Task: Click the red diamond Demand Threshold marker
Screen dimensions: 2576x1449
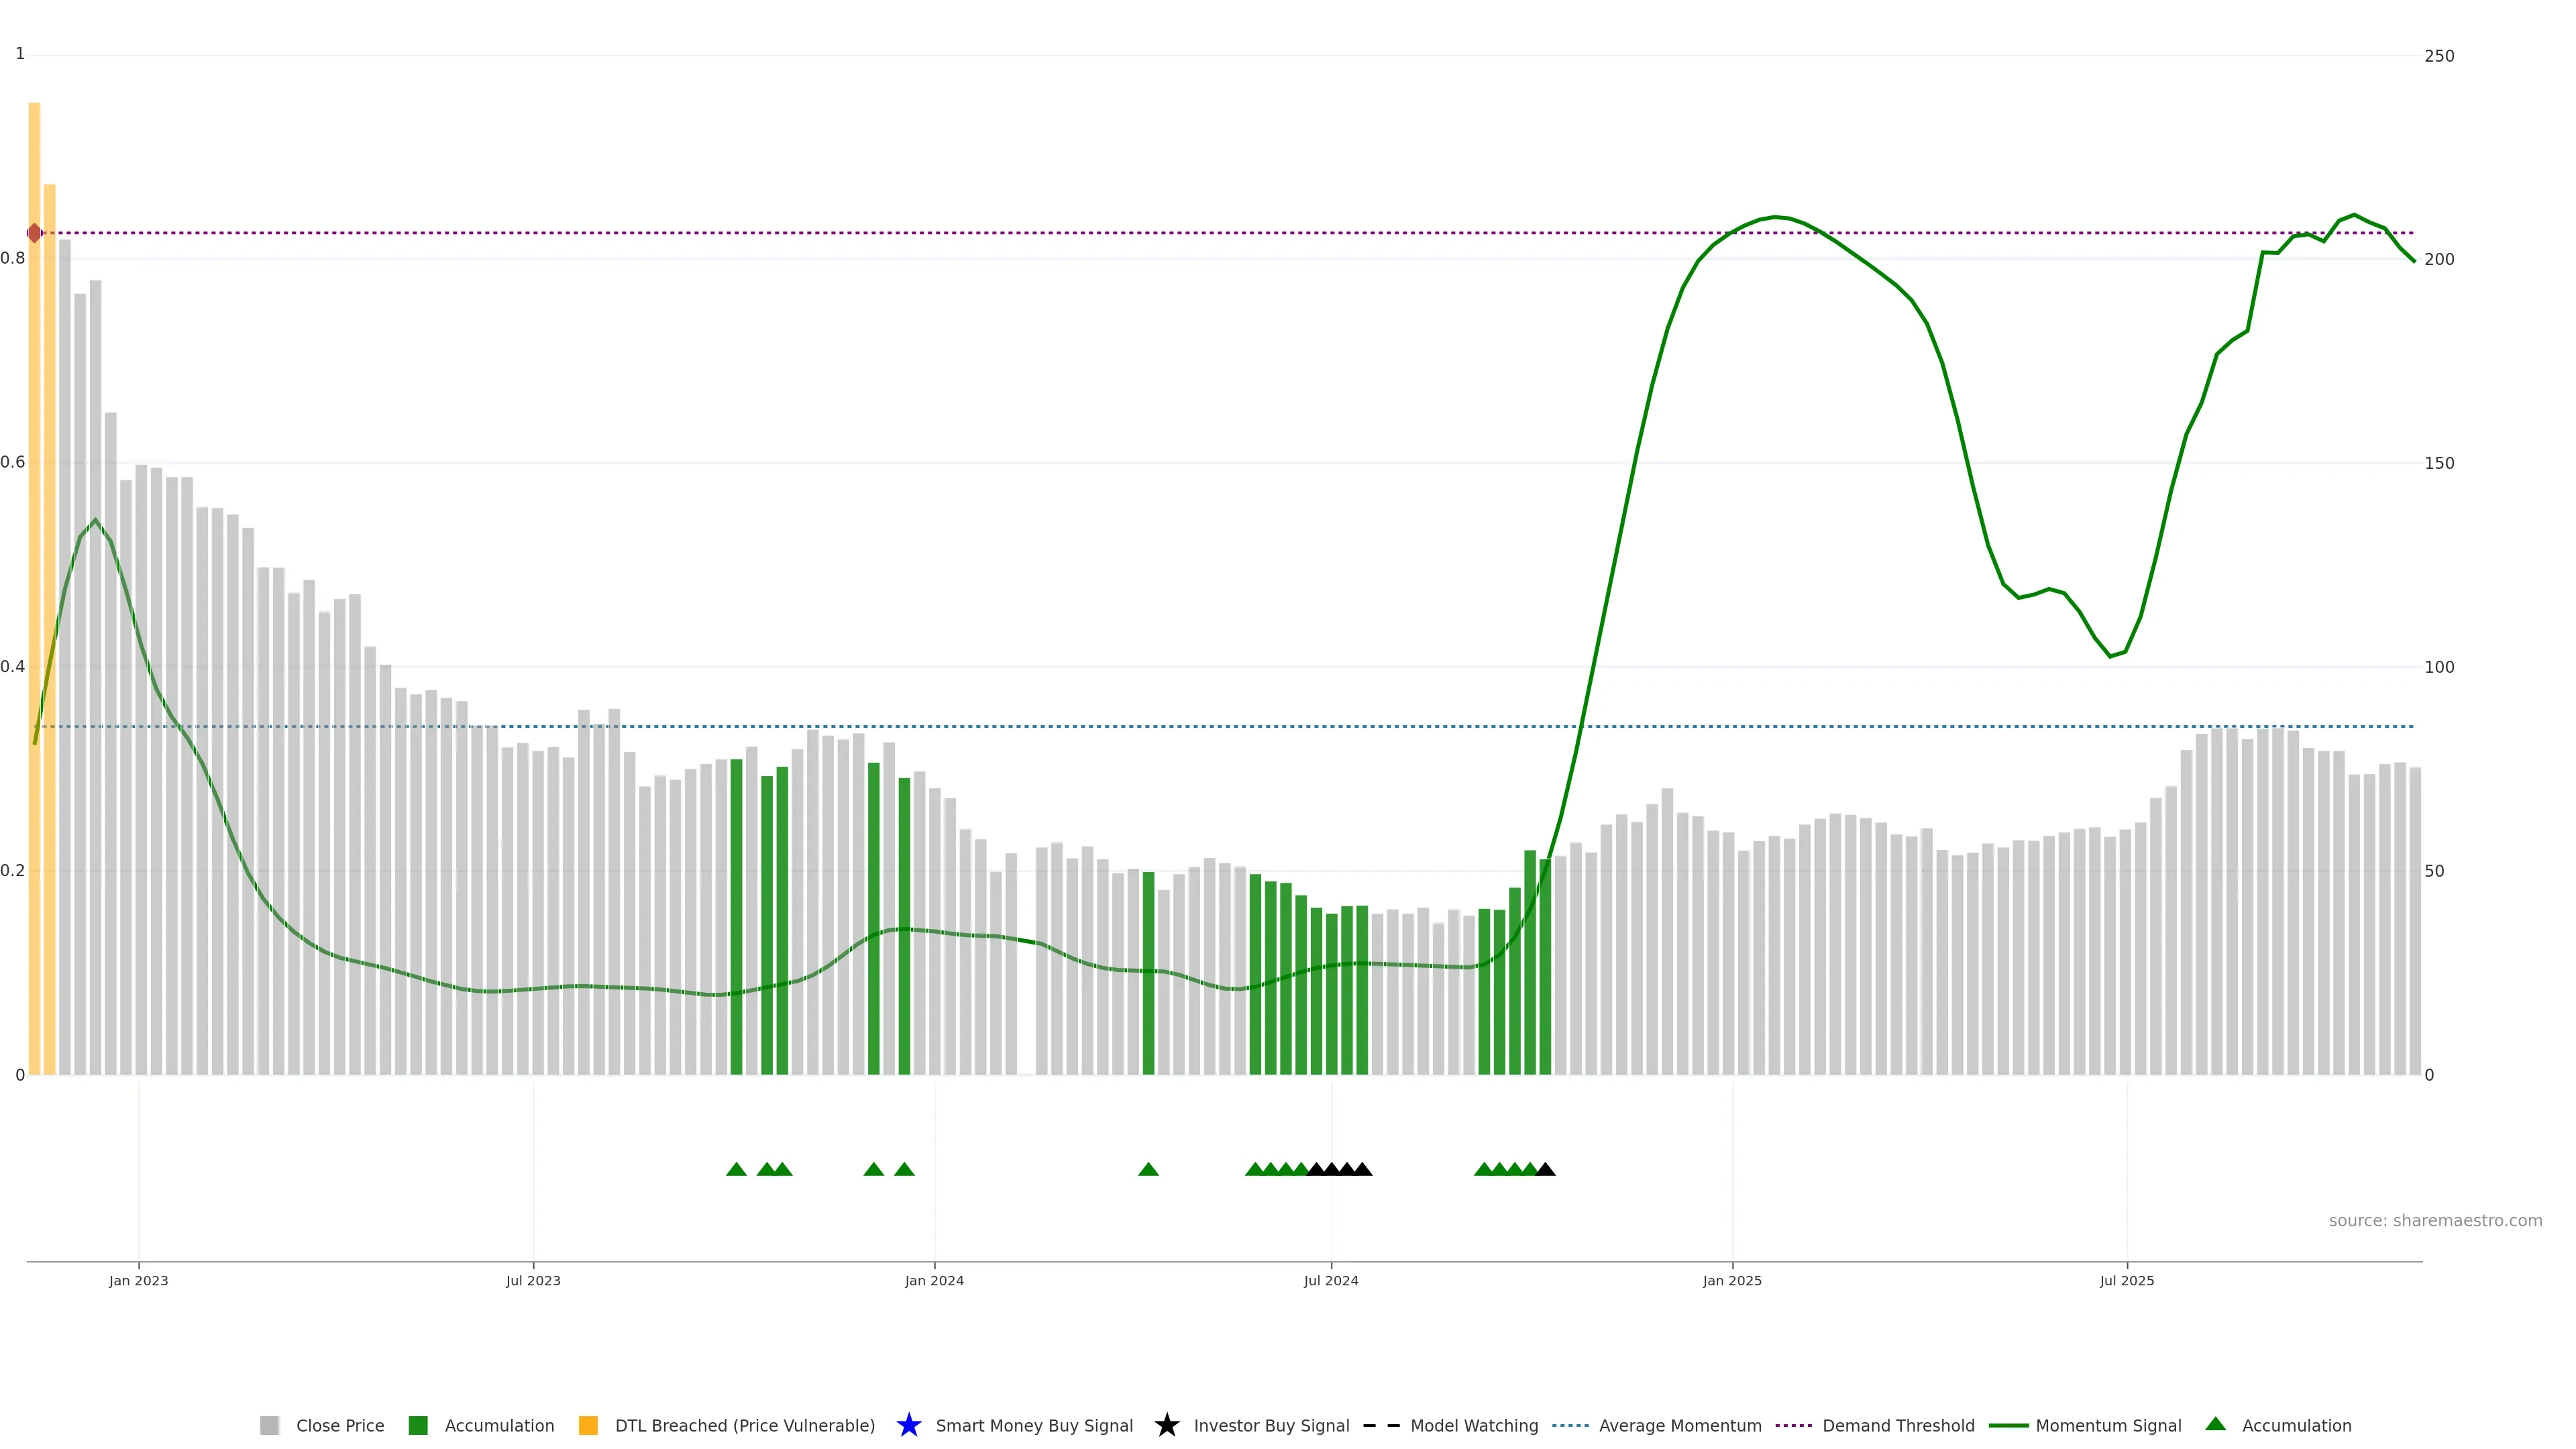Action: coord(34,233)
